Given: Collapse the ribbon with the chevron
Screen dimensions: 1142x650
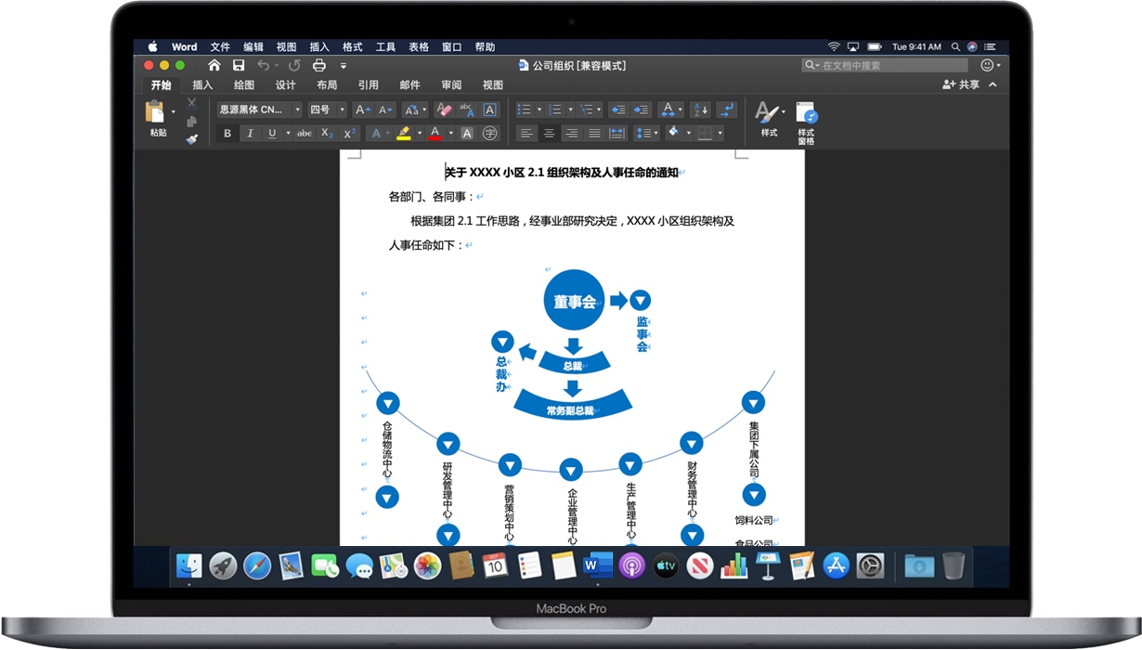Looking at the screenshot, I should pyautogui.click(x=993, y=84).
